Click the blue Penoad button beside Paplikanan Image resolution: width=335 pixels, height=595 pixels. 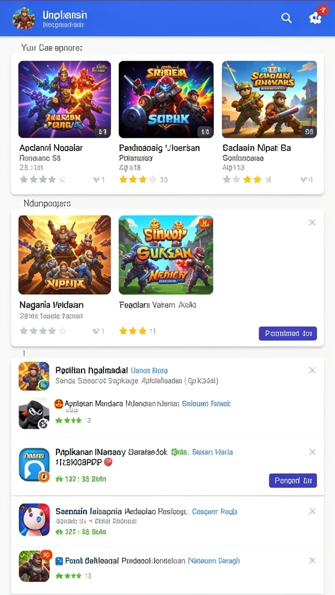click(x=293, y=481)
